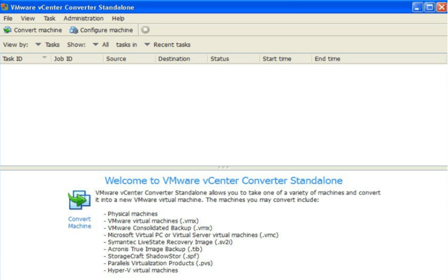Maximize the Converter window
The width and height of the screenshot is (448, 280).
click(x=430, y=7)
